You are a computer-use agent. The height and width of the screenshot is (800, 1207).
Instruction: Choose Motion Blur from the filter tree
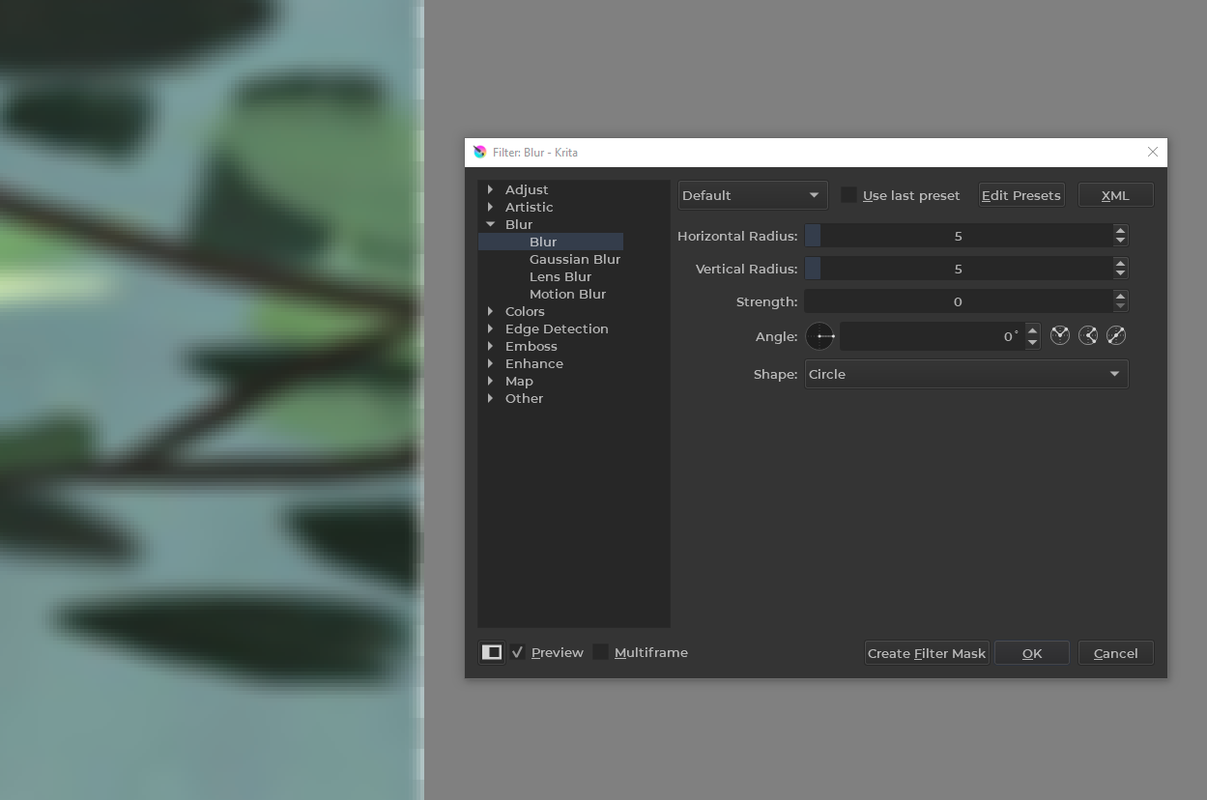567,295
